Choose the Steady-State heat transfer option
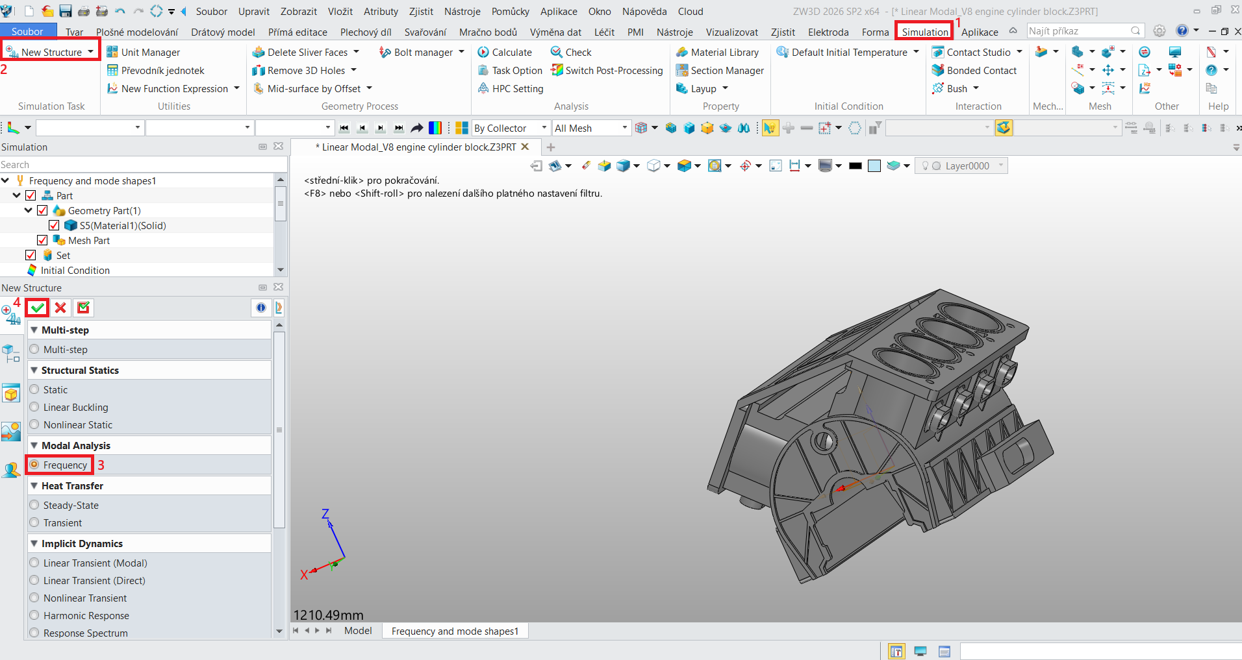 (x=64, y=505)
